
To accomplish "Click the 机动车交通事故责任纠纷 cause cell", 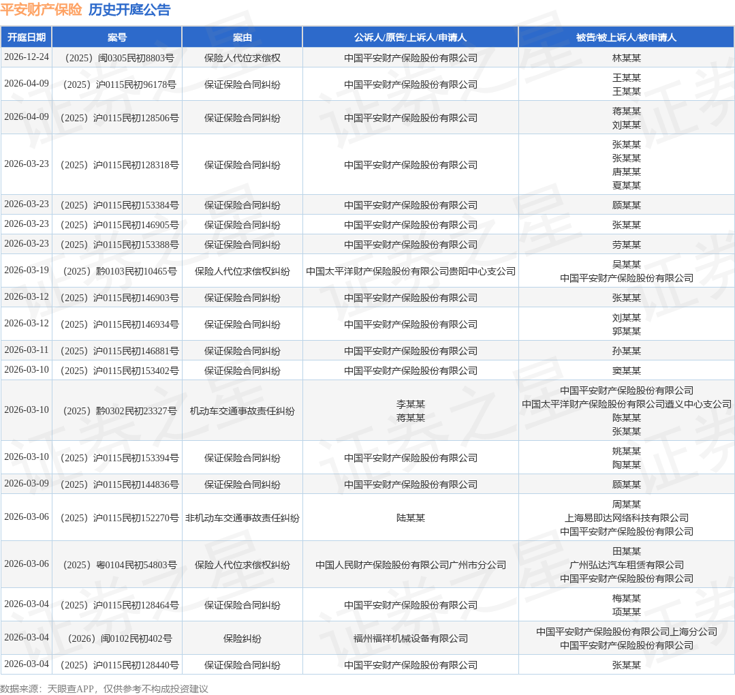I will tap(243, 411).
